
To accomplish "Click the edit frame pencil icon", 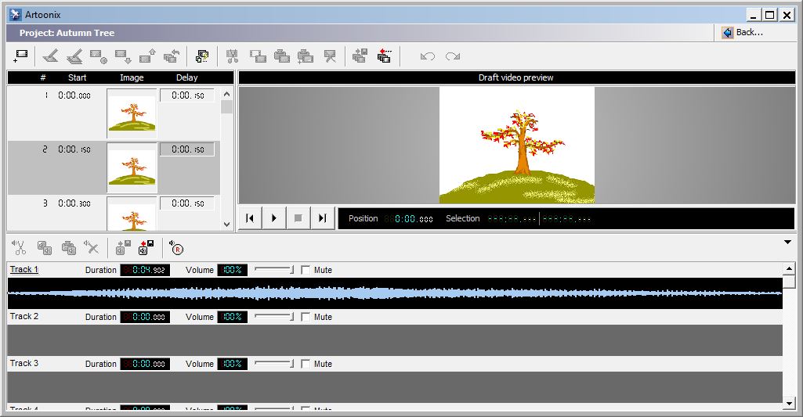I will 49,56.
